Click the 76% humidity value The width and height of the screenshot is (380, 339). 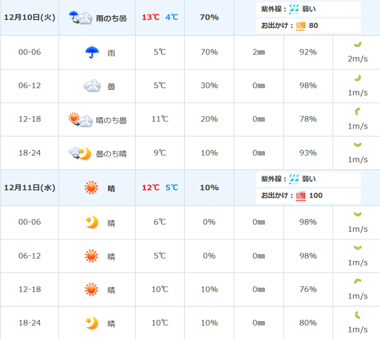click(308, 290)
